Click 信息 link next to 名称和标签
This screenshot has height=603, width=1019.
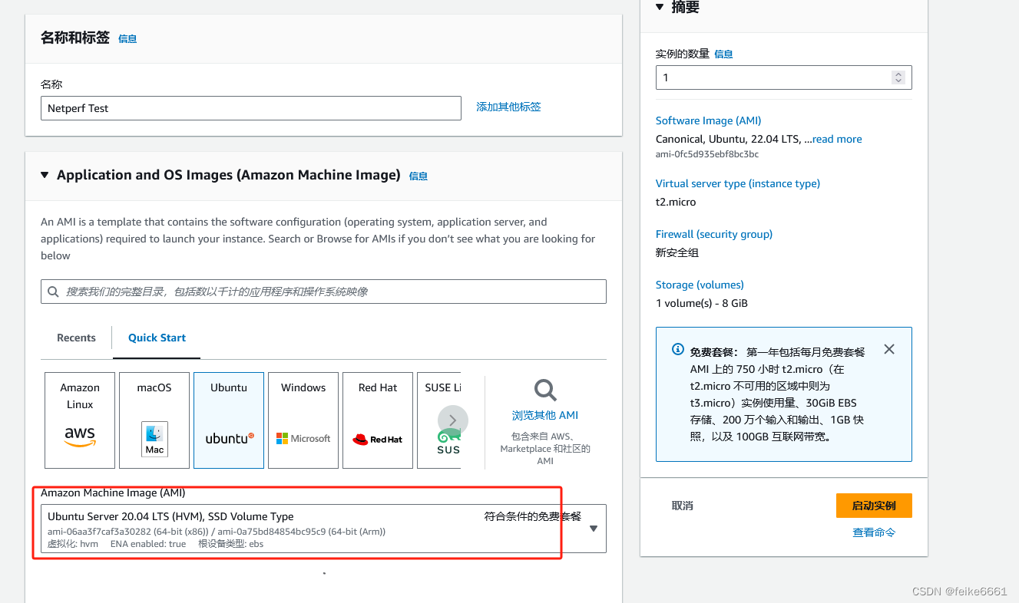127,38
